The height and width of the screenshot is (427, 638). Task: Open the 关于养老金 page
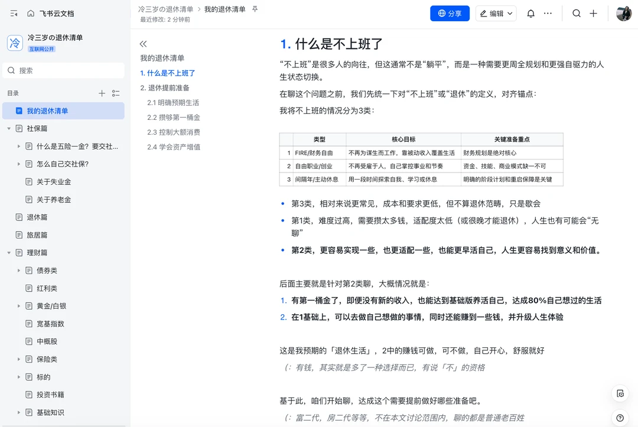[x=54, y=200]
